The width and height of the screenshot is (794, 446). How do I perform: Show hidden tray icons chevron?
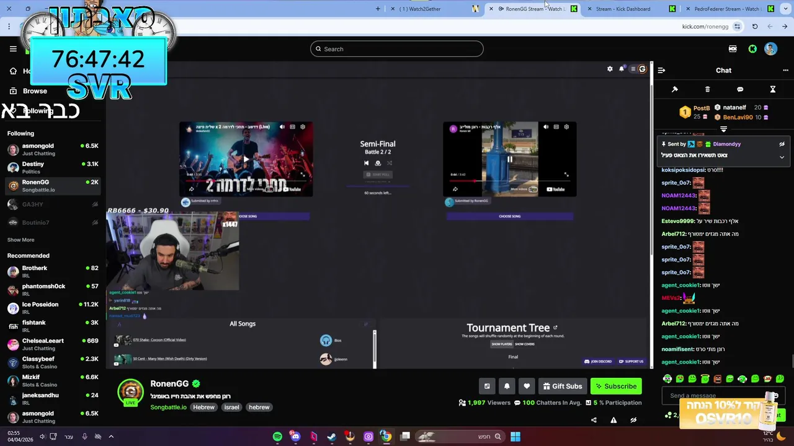[x=111, y=436]
